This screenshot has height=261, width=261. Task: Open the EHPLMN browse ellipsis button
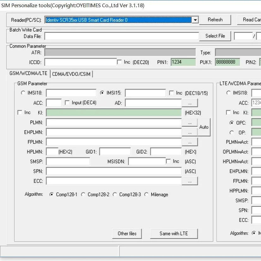190,132
